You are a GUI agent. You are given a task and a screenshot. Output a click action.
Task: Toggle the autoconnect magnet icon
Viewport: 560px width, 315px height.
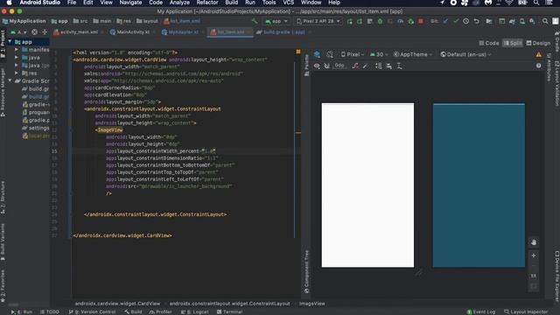click(x=326, y=66)
